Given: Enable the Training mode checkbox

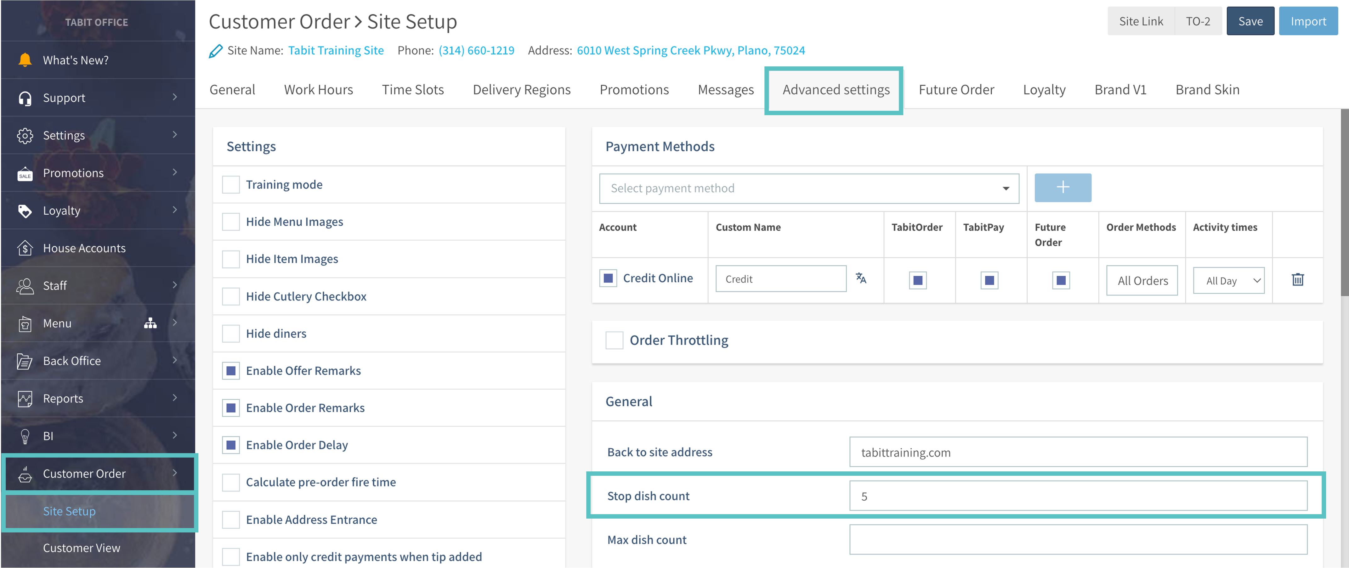Looking at the screenshot, I should [x=231, y=185].
